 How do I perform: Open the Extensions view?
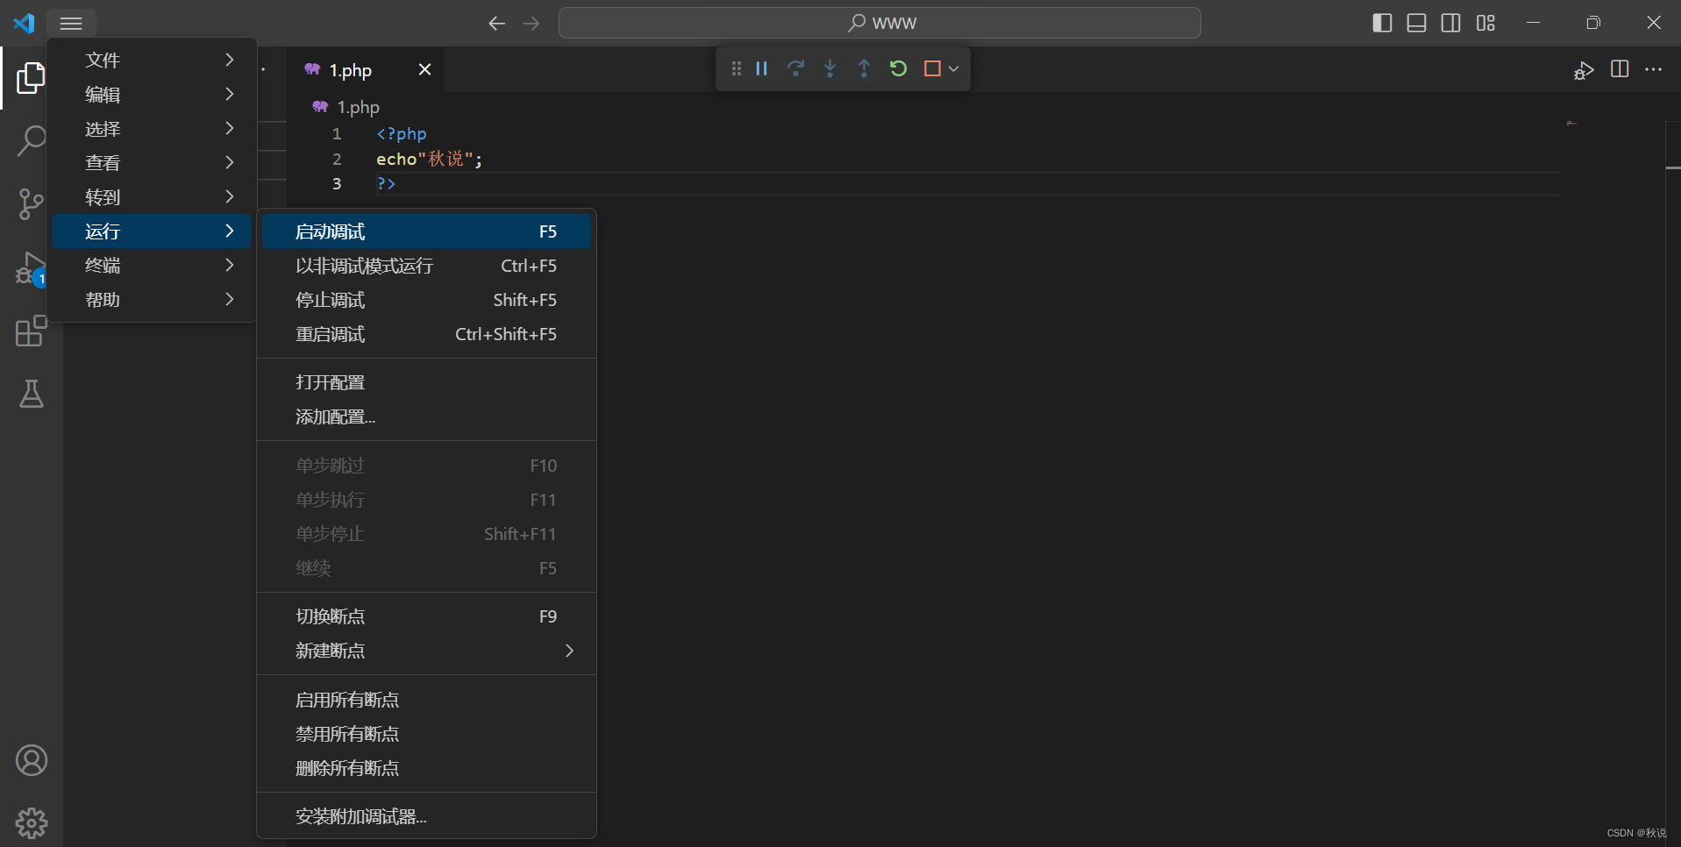coord(31,331)
